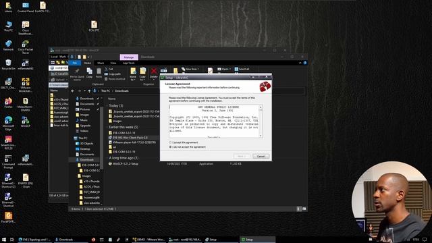432x243 pixels.
Task: Open Microsoft Edge desktop icon
Action: 8,124
